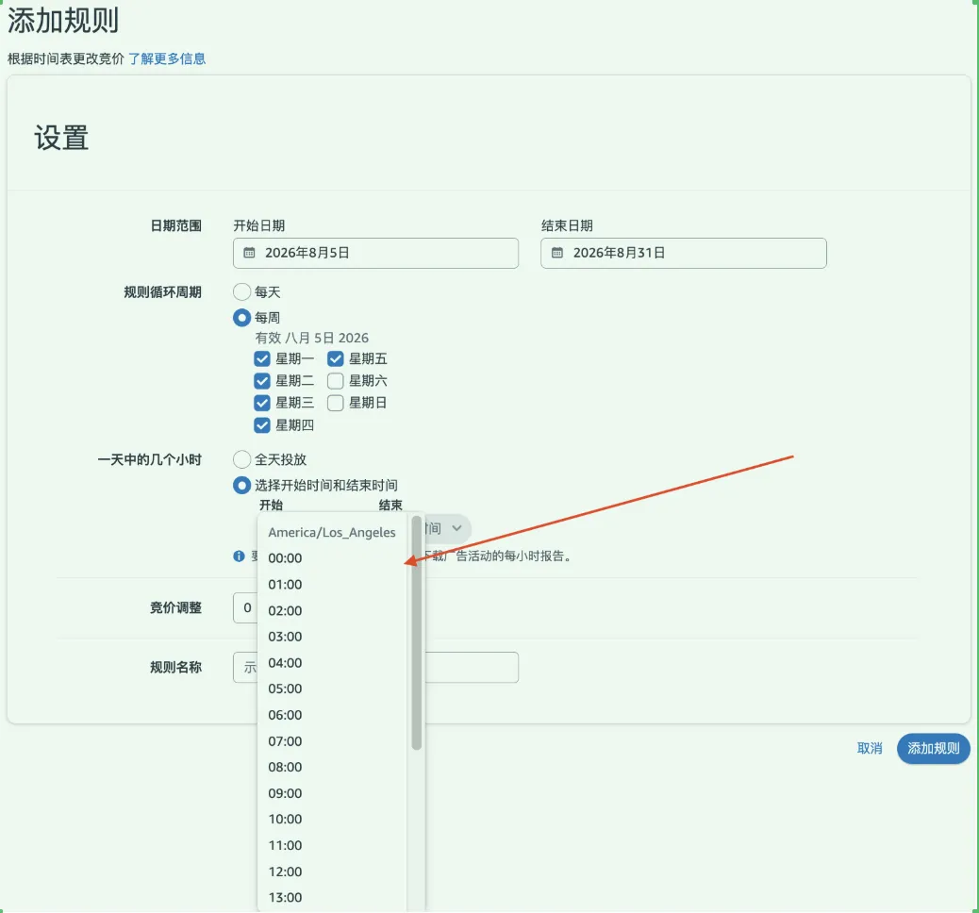
Task: Click the 取消 link
Action: 870,748
